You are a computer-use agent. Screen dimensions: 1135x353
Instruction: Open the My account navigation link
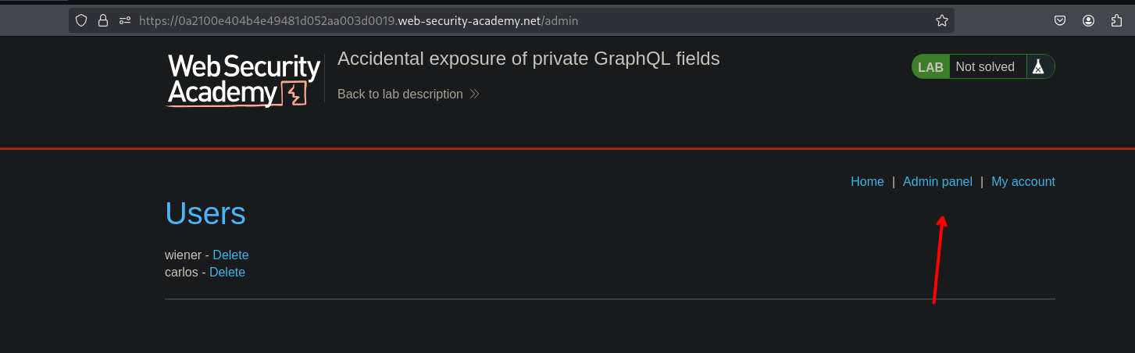tap(1023, 182)
